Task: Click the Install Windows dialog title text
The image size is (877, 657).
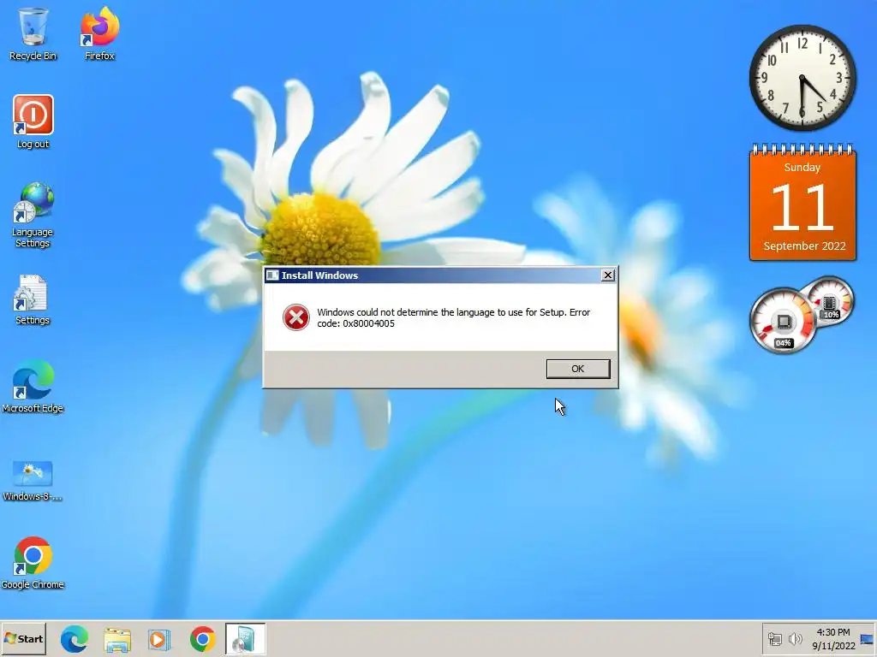Action: [319, 275]
